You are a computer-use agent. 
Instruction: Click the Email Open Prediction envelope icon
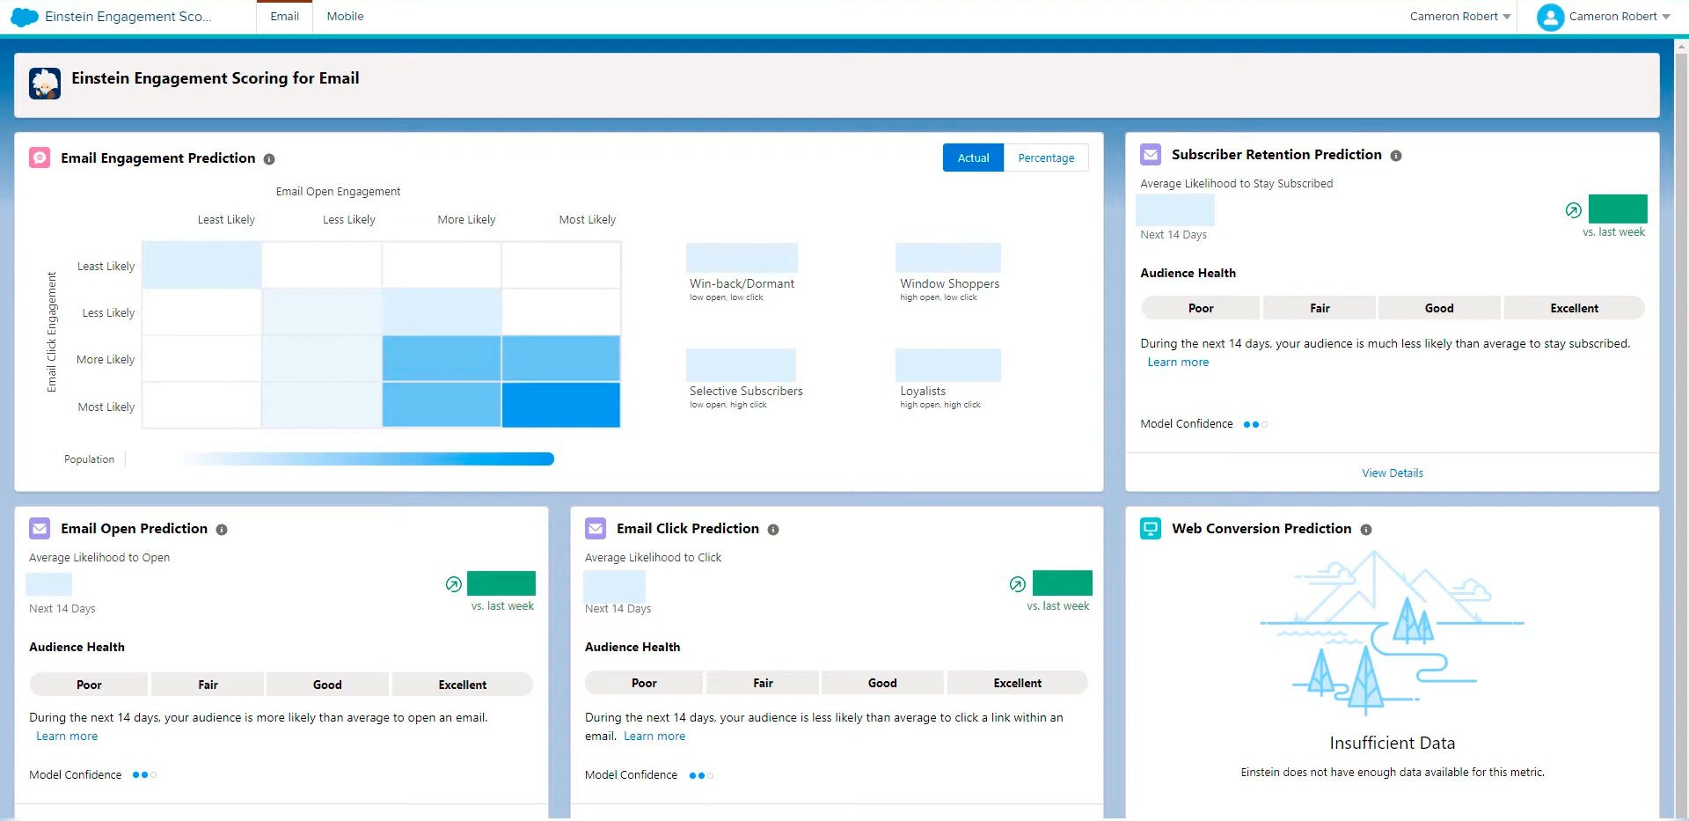(x=40, y=528)
